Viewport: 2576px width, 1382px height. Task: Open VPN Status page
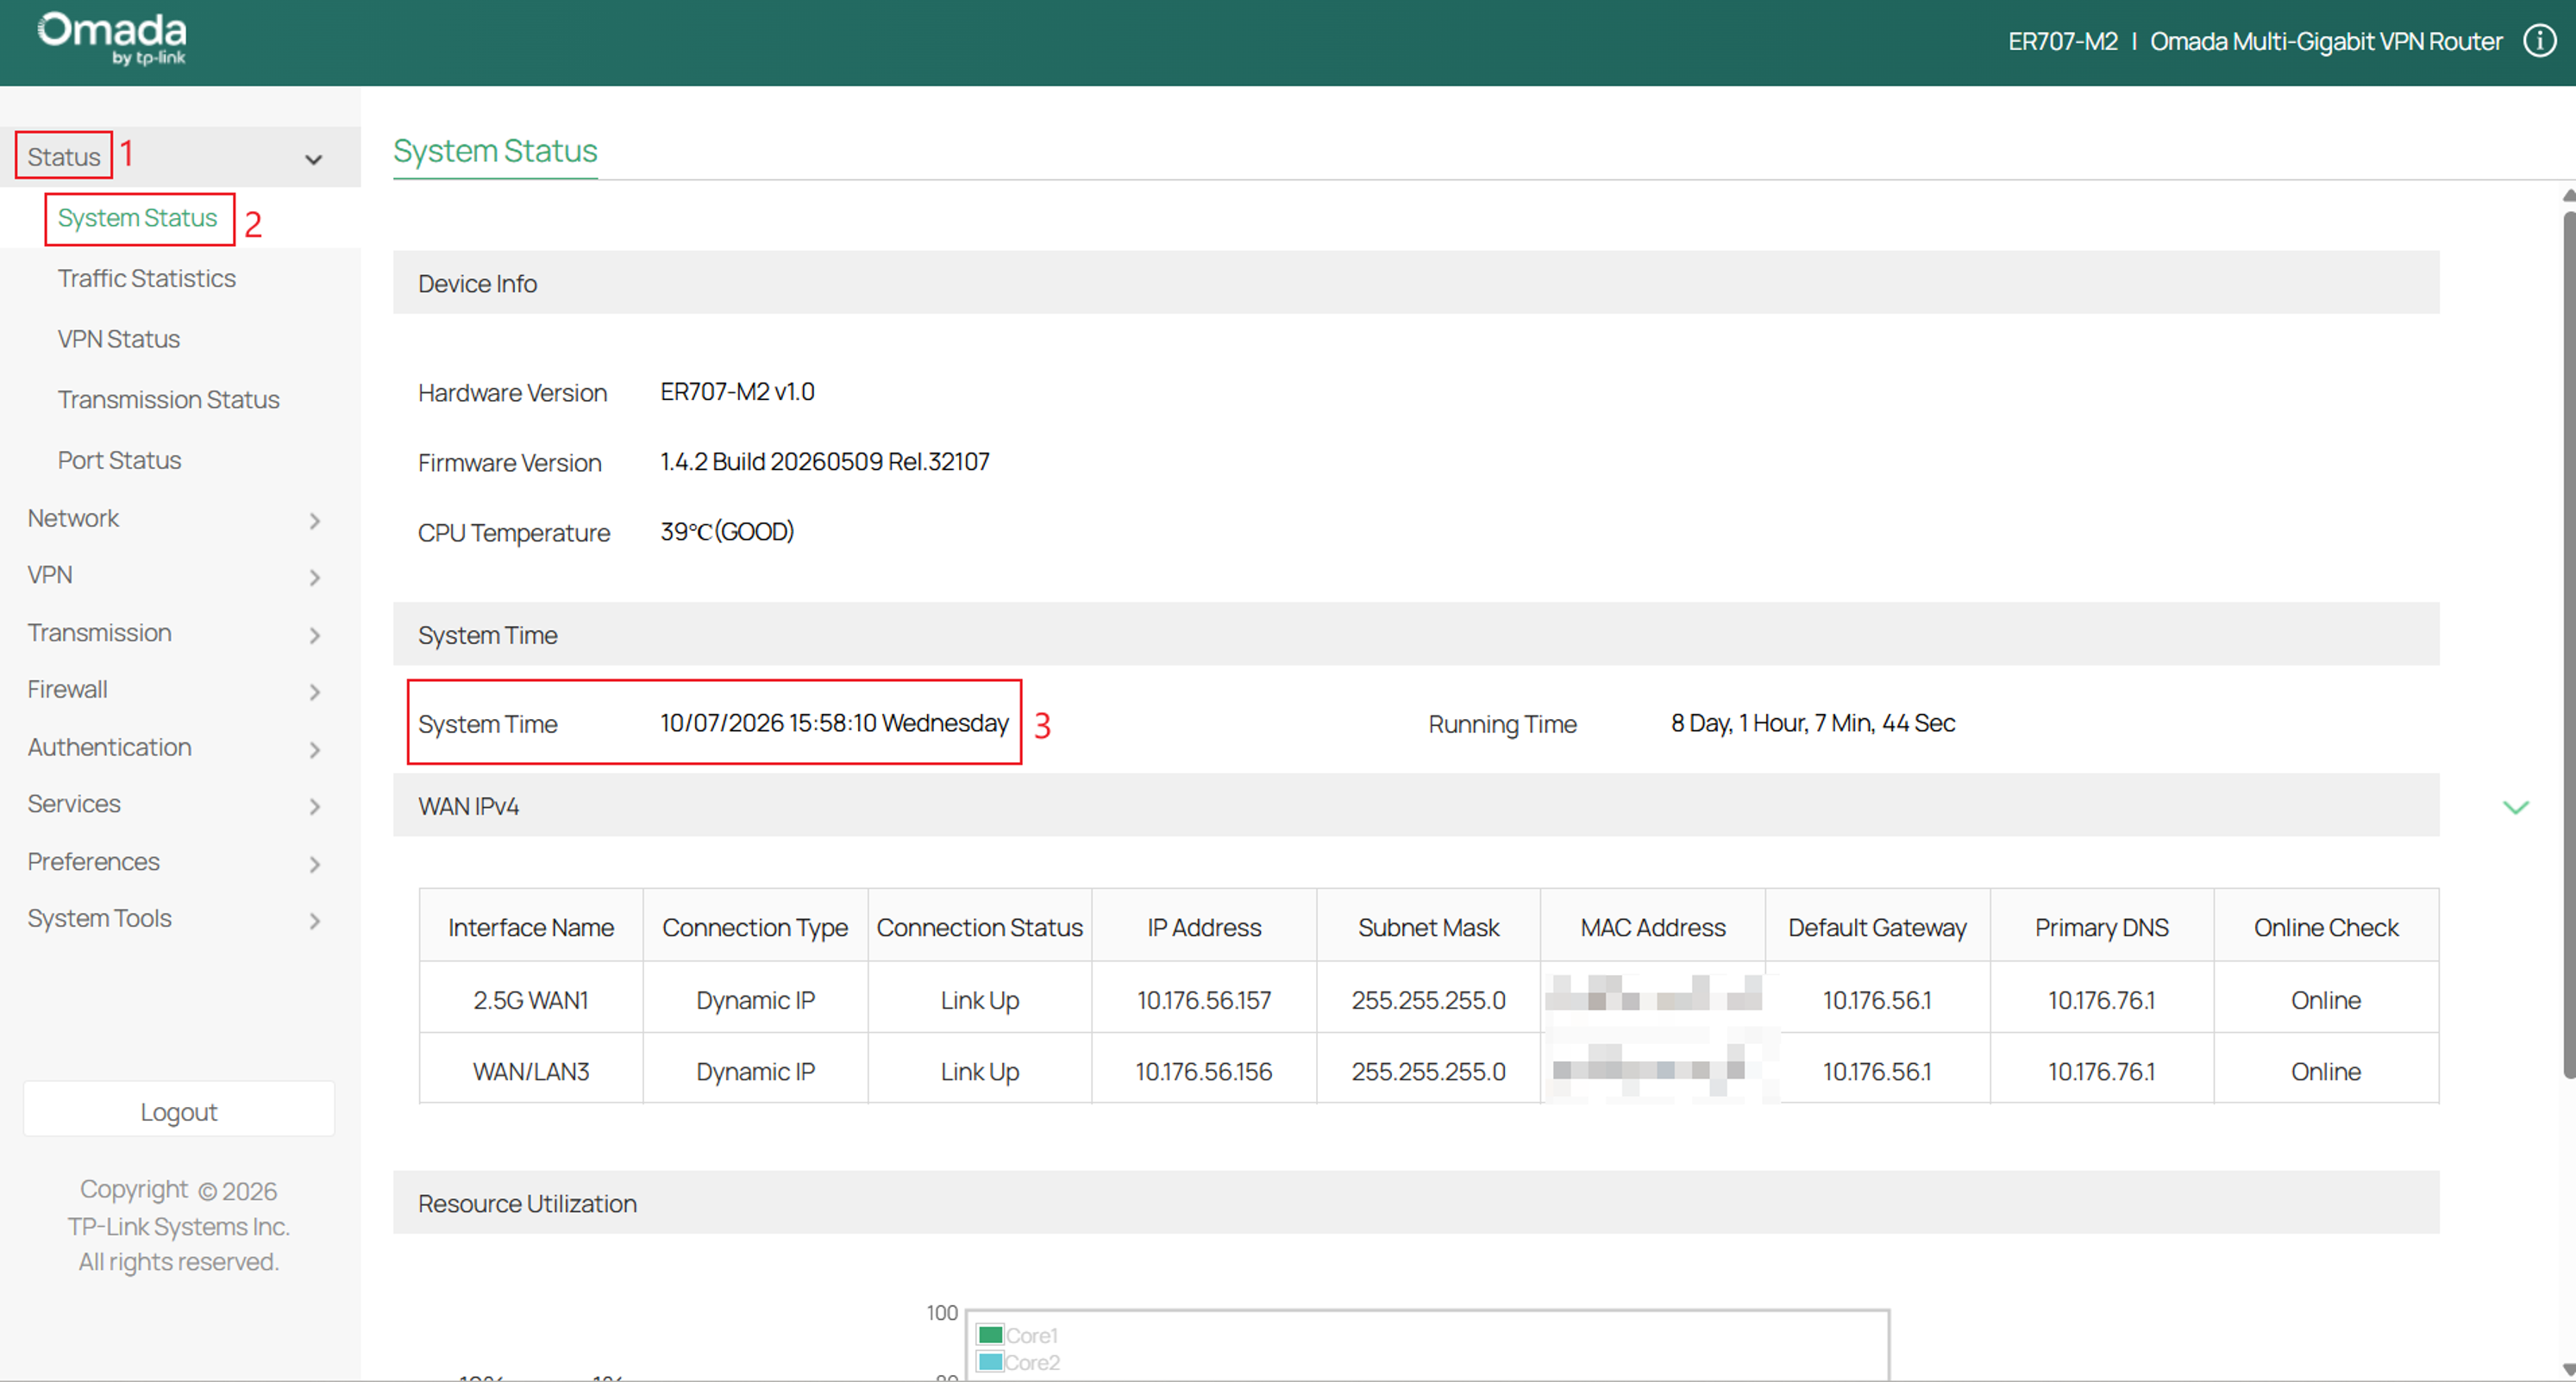pos(118,339)
